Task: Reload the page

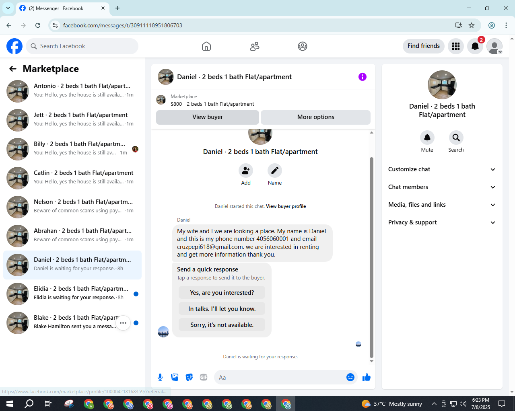Action: pyautogui.click(x=38, y=25)
